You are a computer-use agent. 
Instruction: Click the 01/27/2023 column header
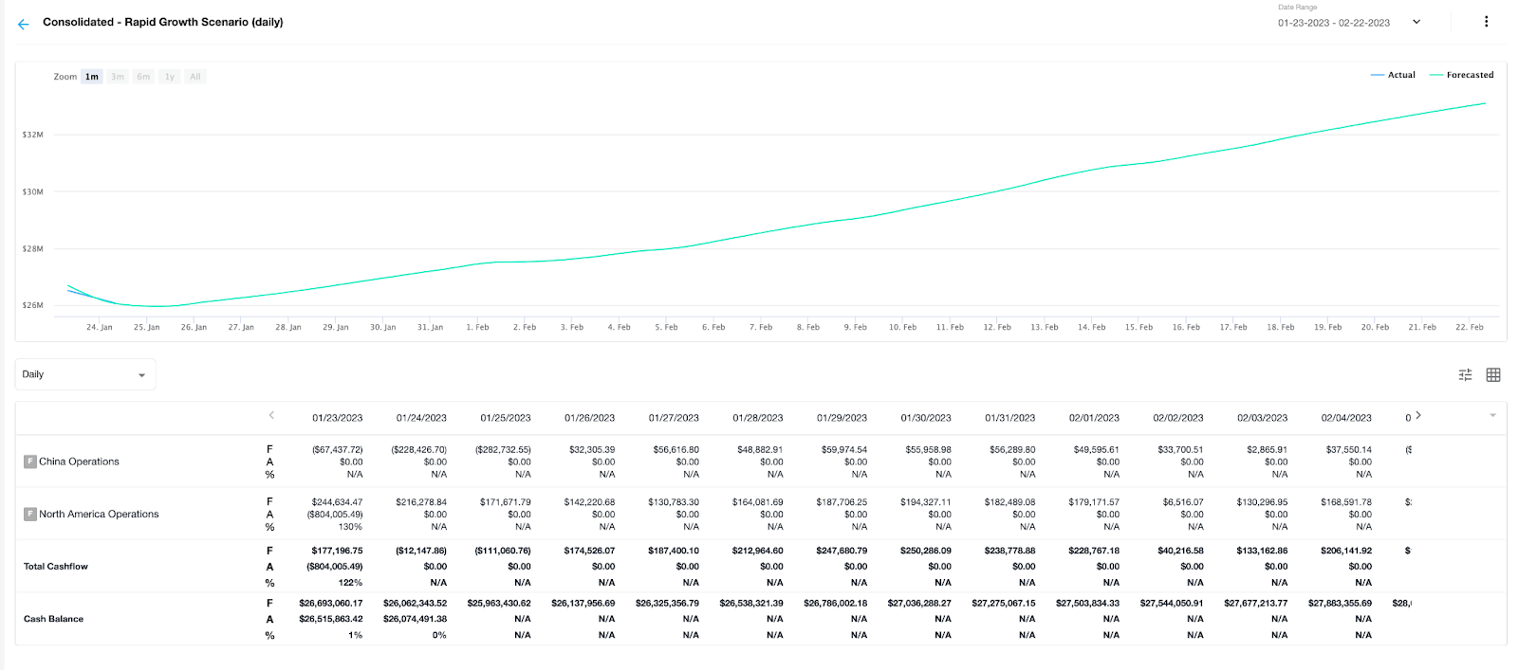(x=674, y=418)
